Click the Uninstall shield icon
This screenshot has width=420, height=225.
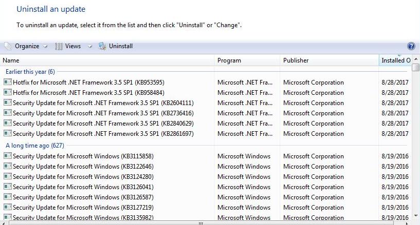(x=102, y=46)
